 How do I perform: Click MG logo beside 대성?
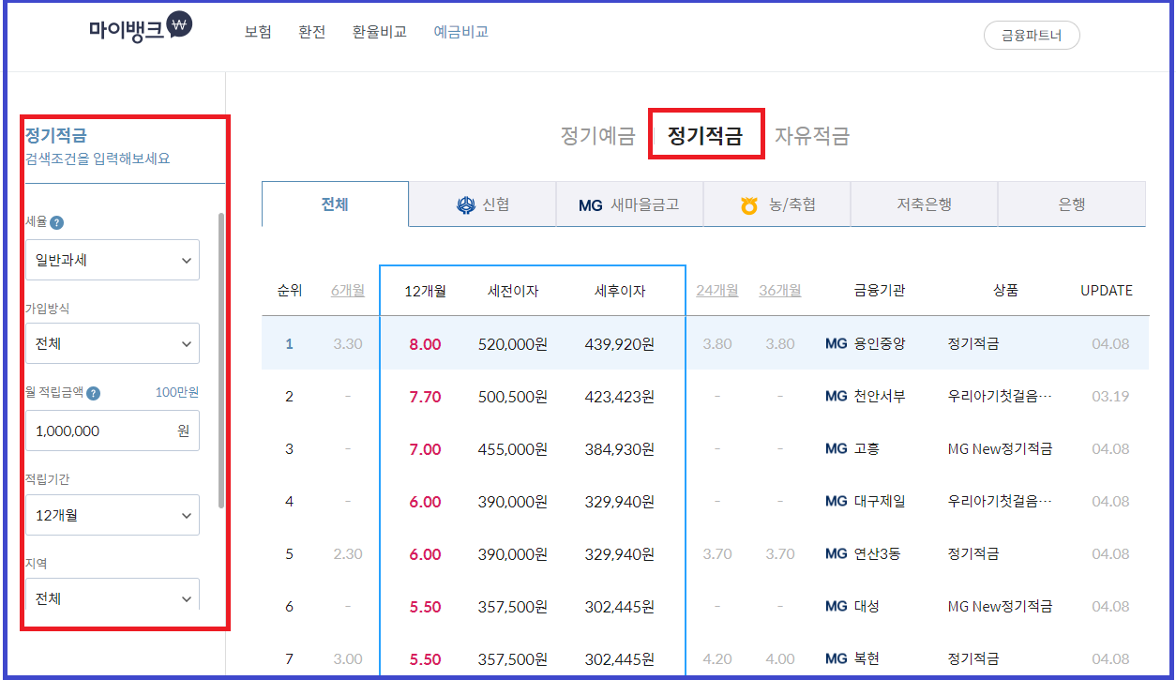836,607
